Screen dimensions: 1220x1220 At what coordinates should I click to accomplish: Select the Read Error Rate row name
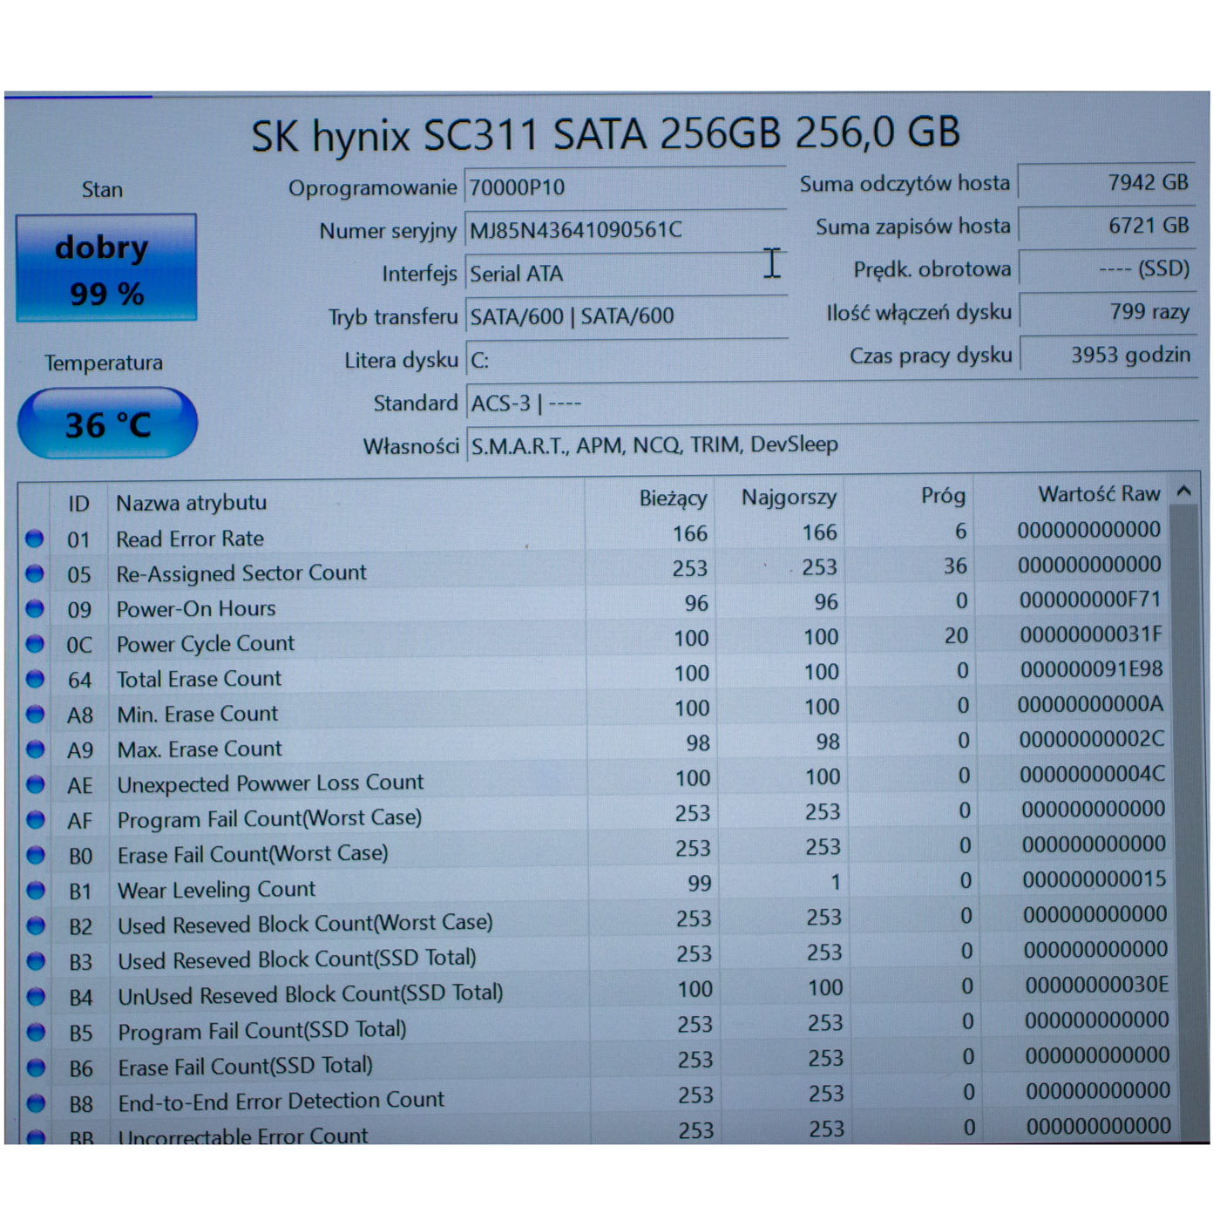coord(190,539)
